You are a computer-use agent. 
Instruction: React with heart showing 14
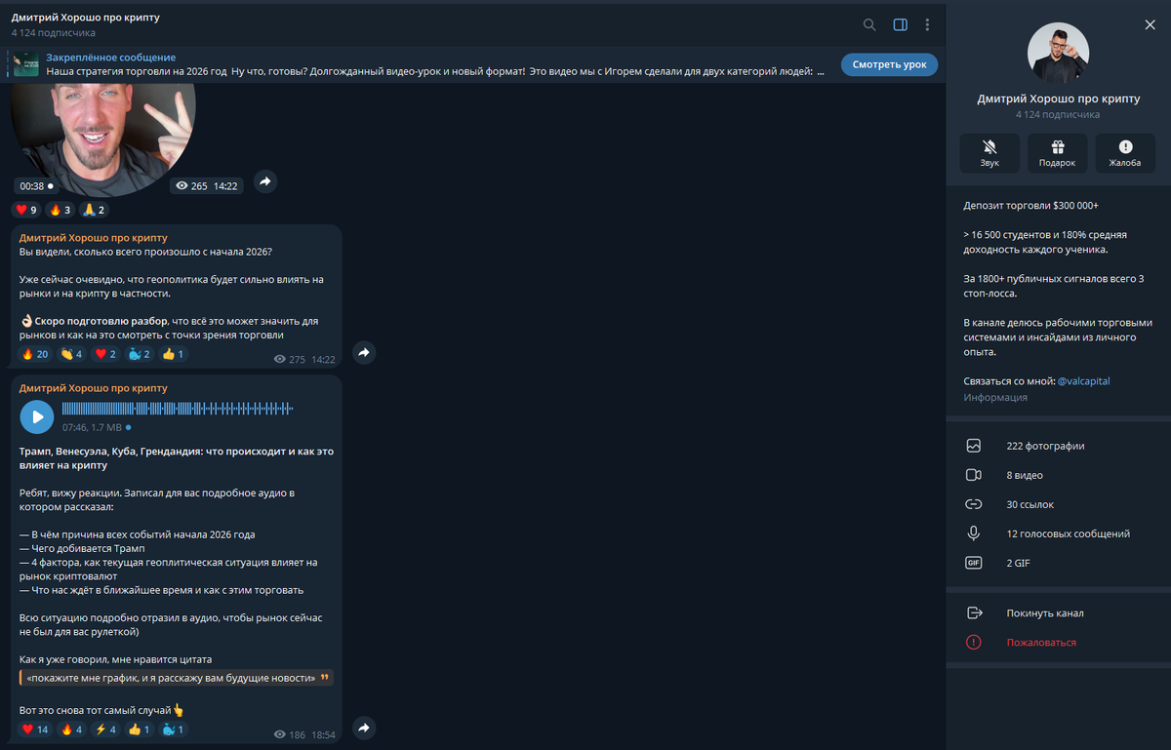click(35, 729)
